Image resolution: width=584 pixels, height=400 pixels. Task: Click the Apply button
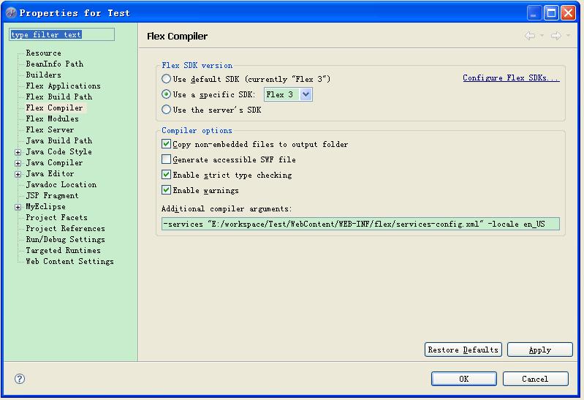coord(539,350)
